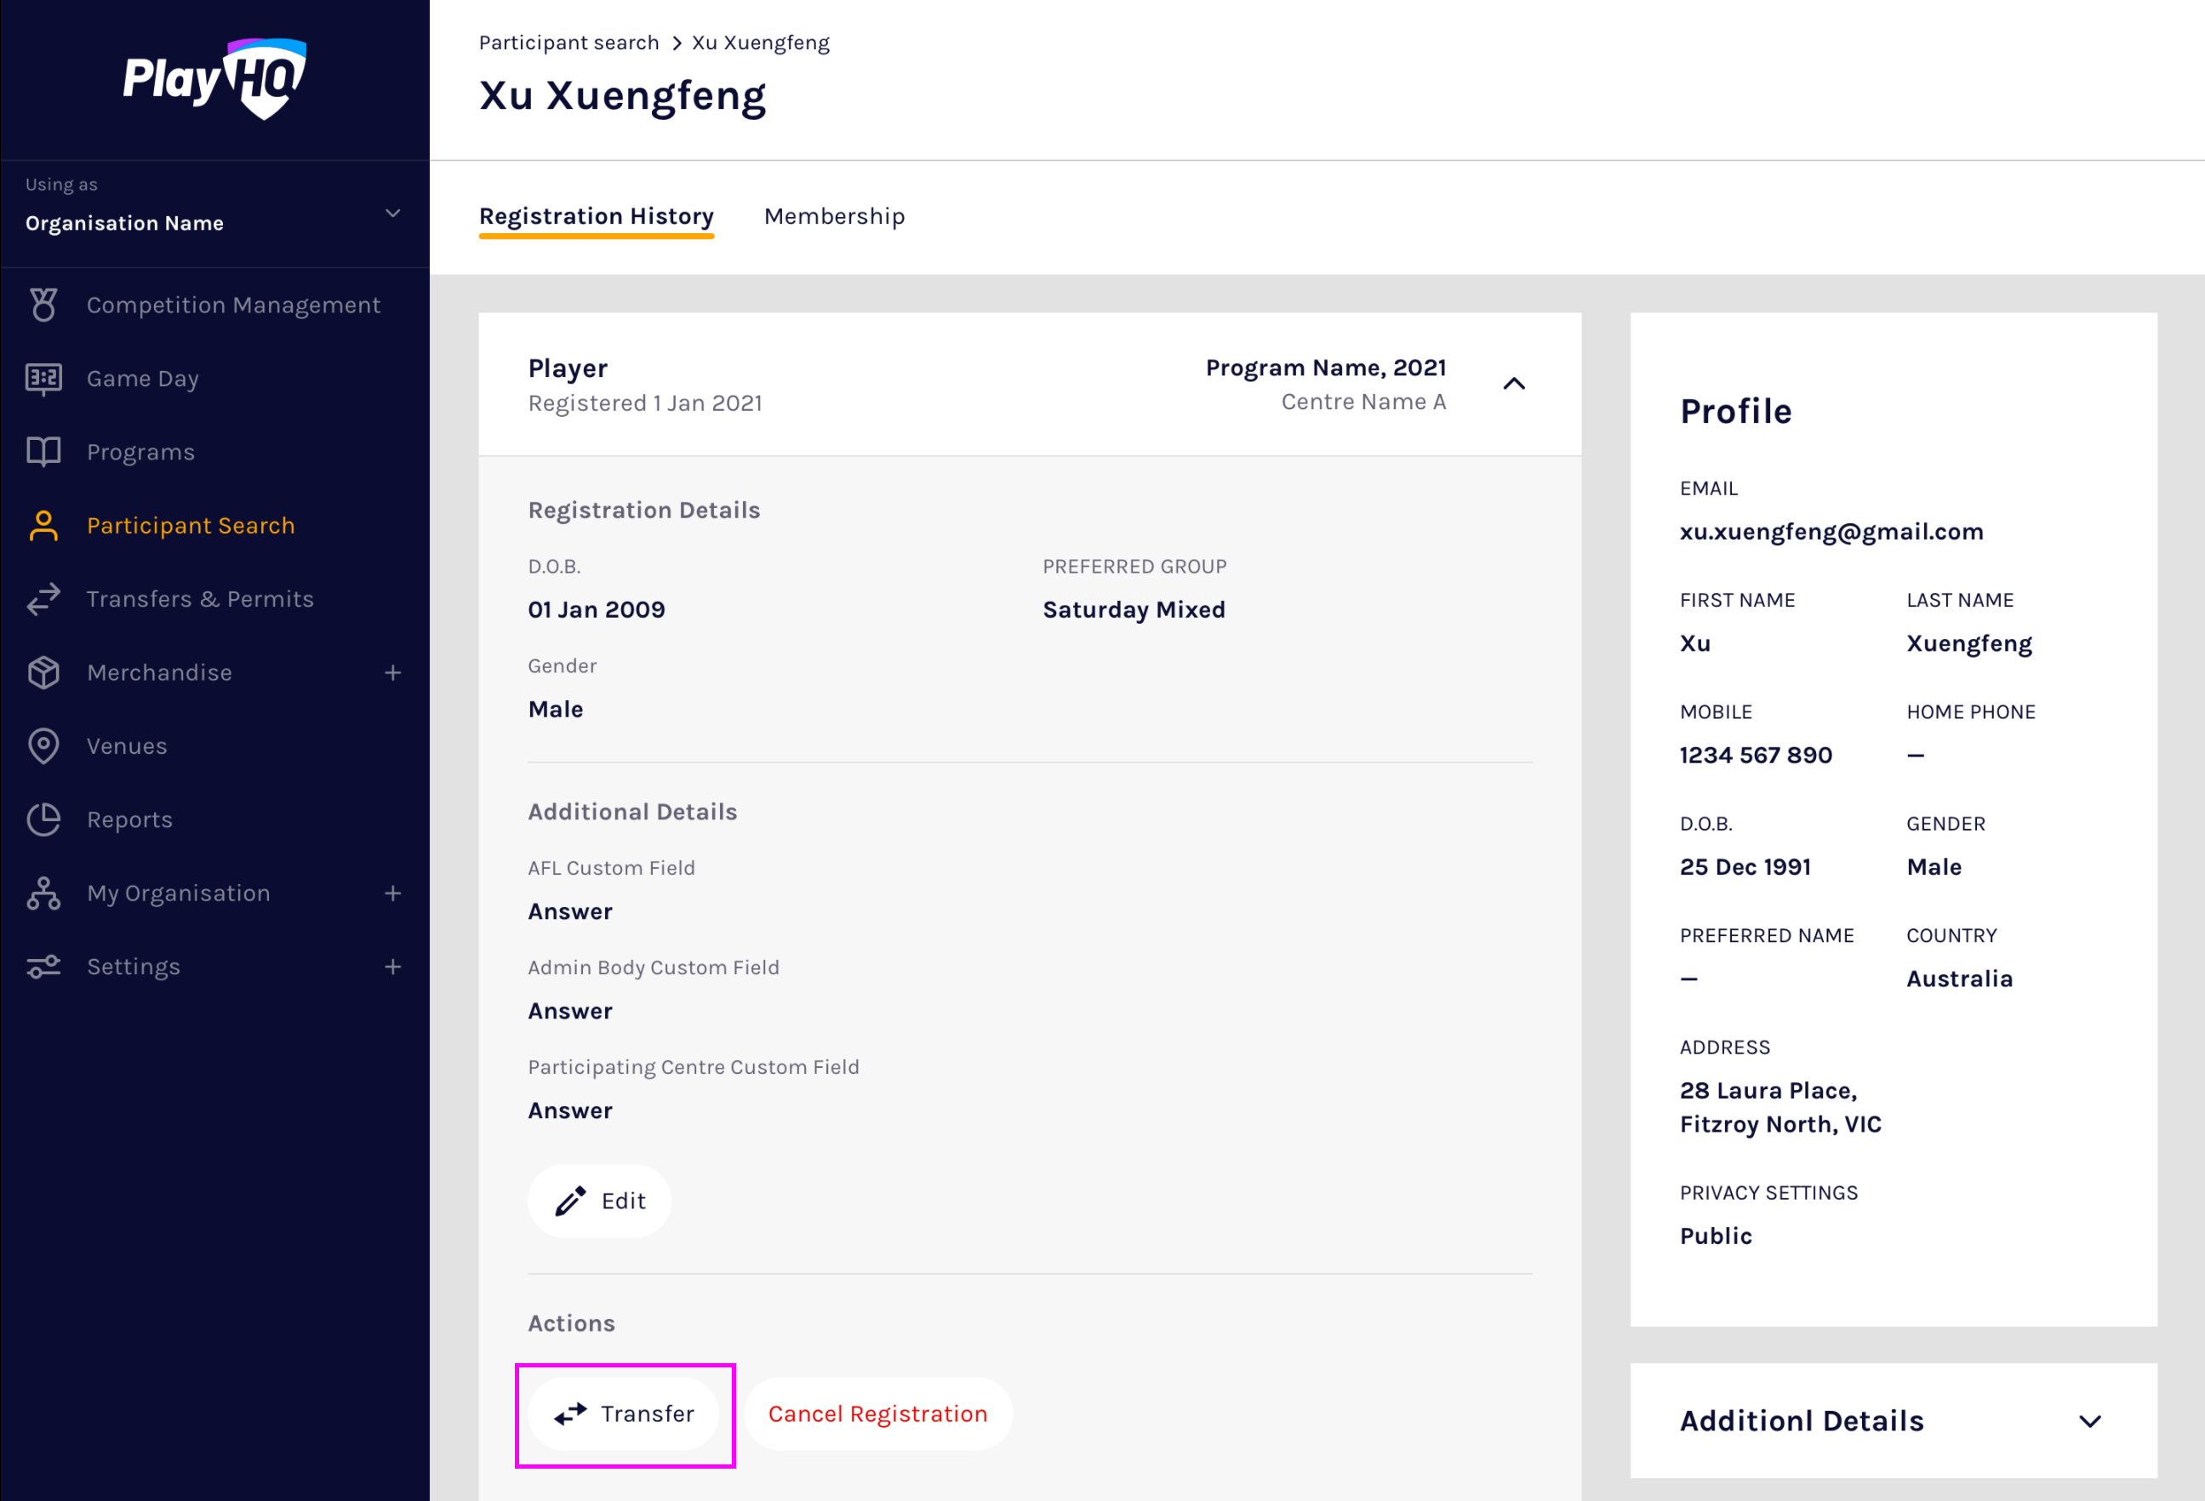Image resolution: width=2205 pixels, height=1501 pixels.
Task: Go back via Participant search breadcrumb
Action: (568, 43)
